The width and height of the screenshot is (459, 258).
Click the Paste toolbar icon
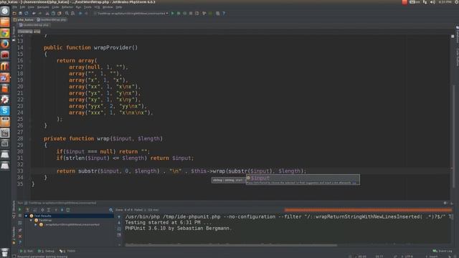pyautogui.click(x=60, y=14)
